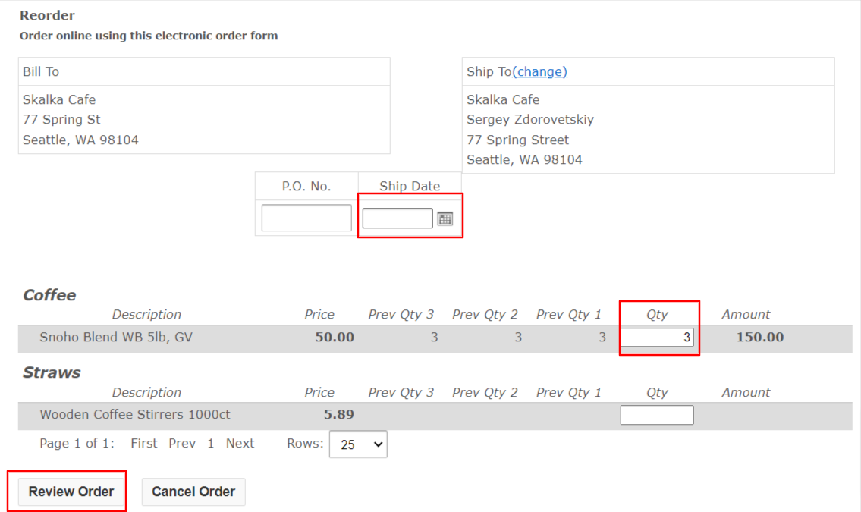Click the Prev pagination link
Image resolution: width=861 pixels, height=512 pixels.
(x=182, y=443)
